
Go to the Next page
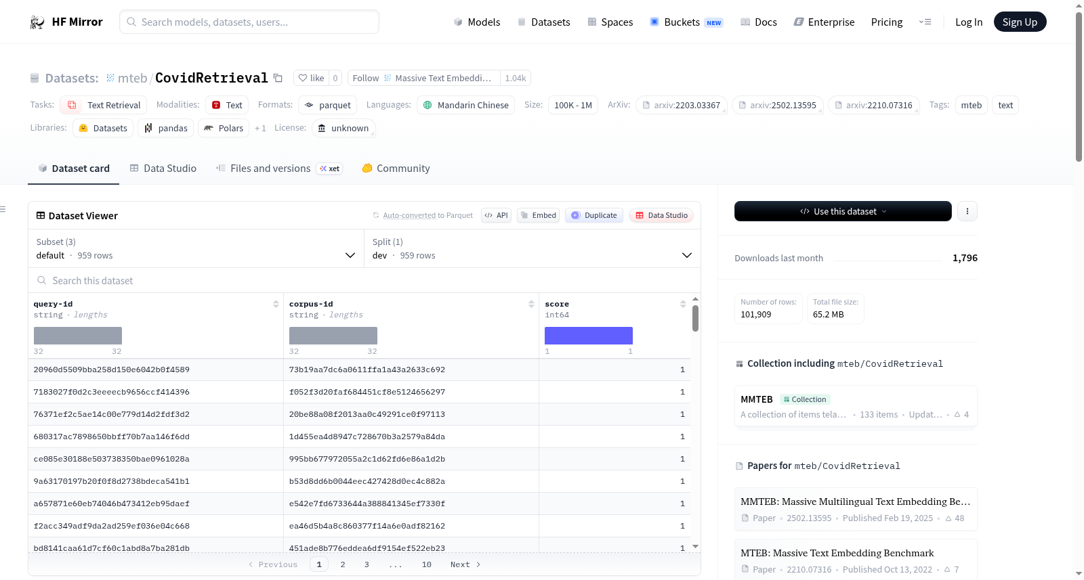(465, 564)
